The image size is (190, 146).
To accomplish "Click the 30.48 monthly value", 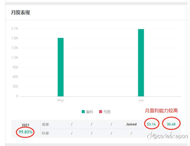I will [171, 124].
